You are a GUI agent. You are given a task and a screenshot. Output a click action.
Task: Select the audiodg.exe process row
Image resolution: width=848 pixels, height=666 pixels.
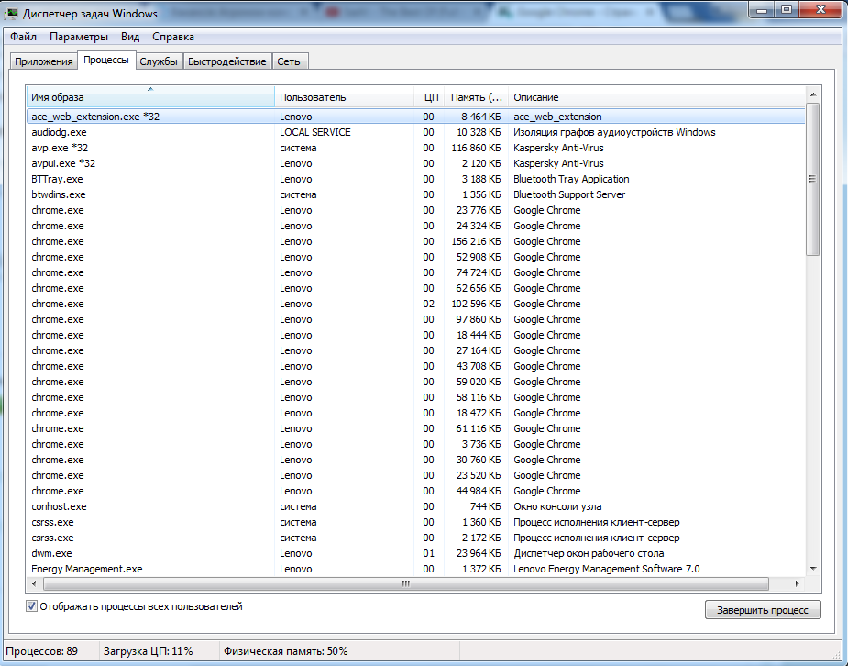pos(415,132)
